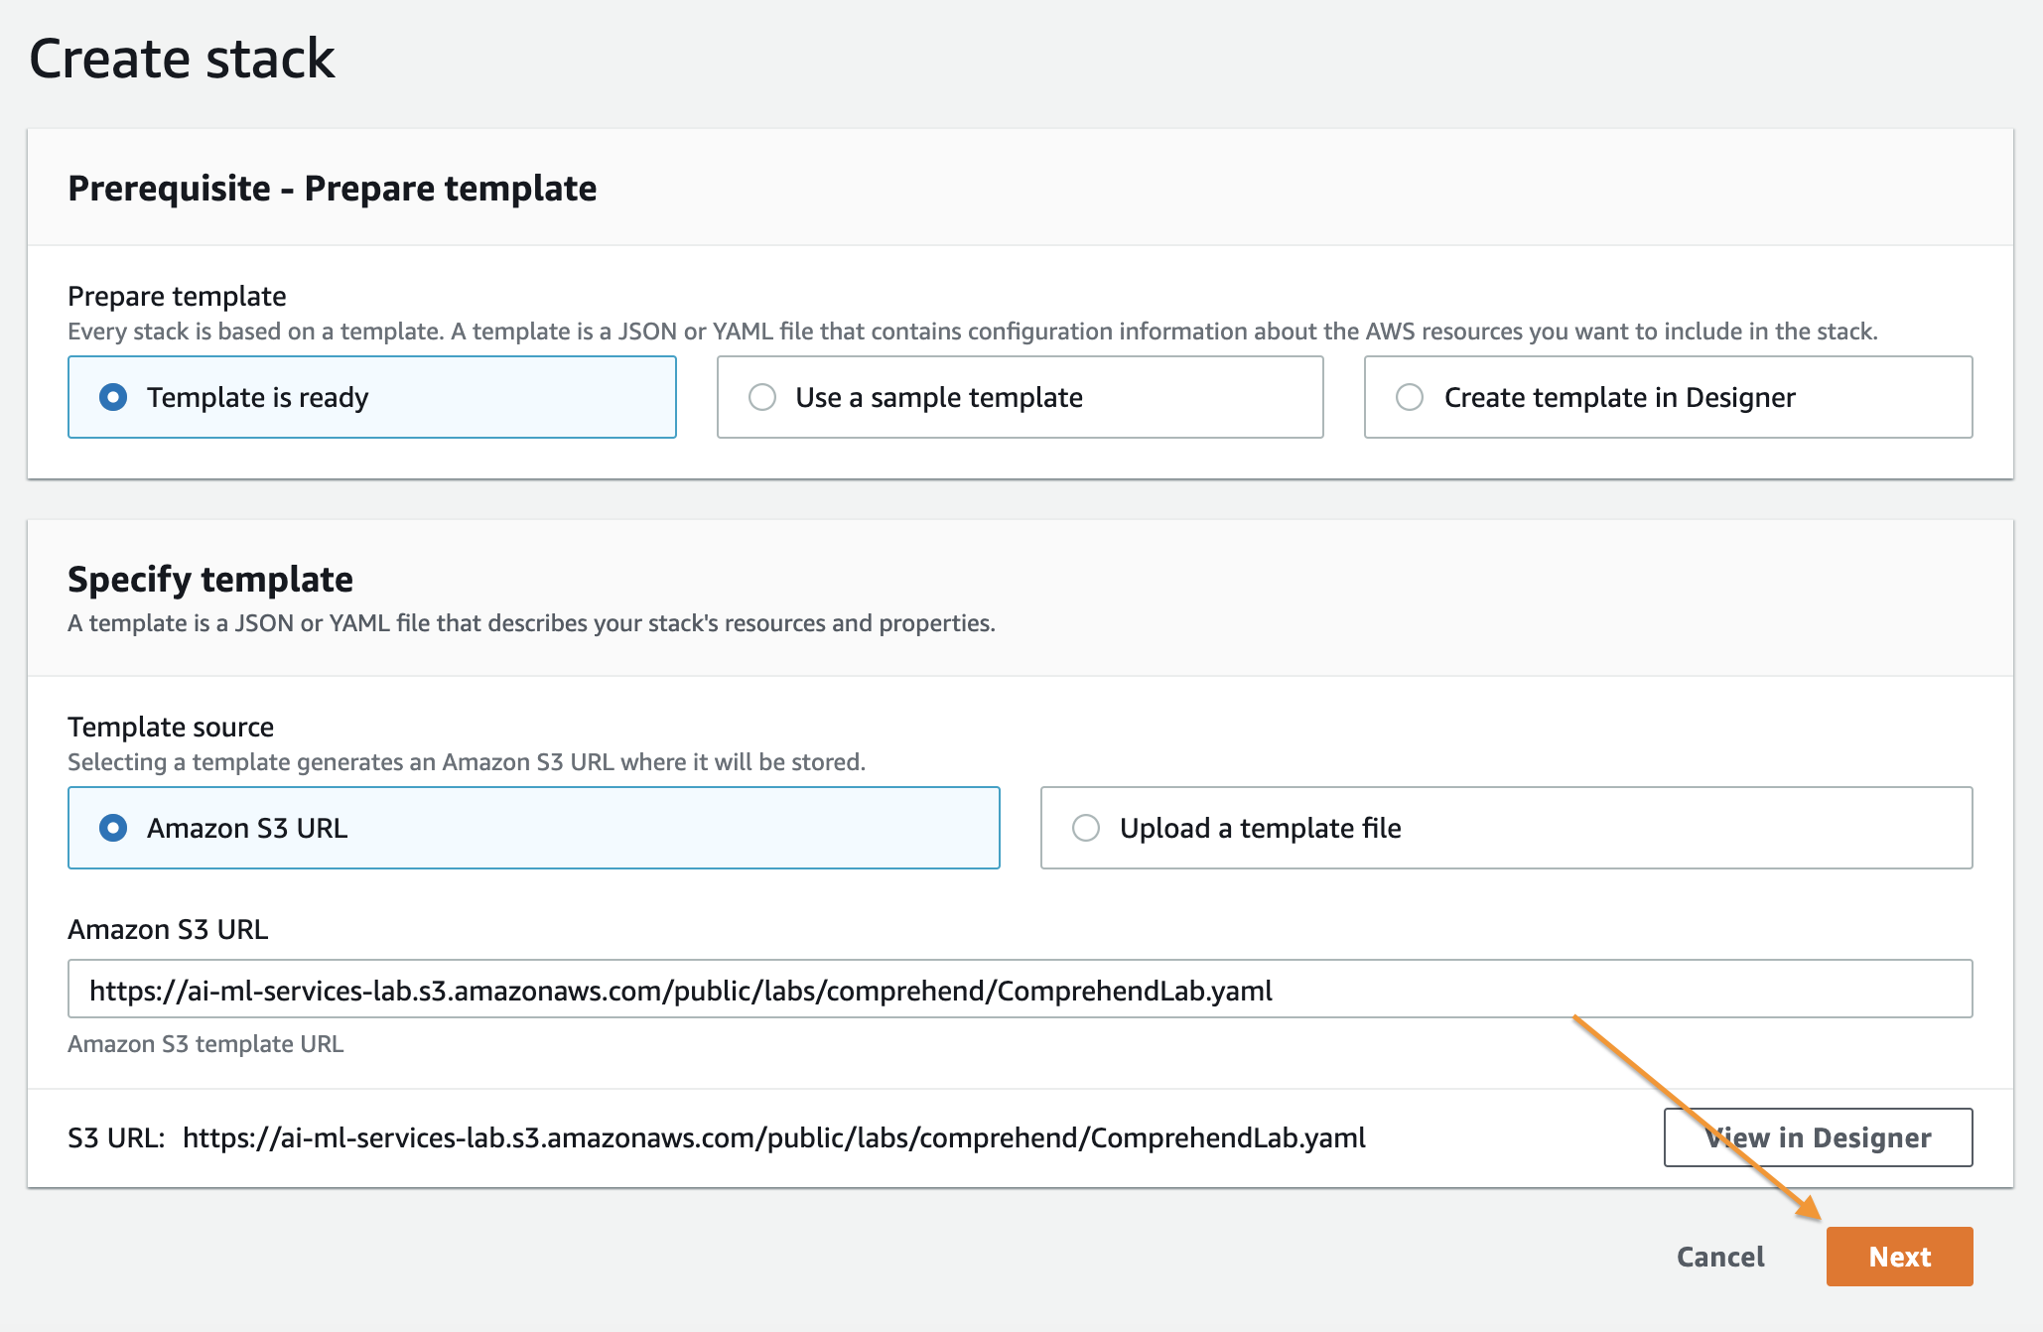
Task: Select "Create template in Designer" radio option
Action: tap(1410, 398)
